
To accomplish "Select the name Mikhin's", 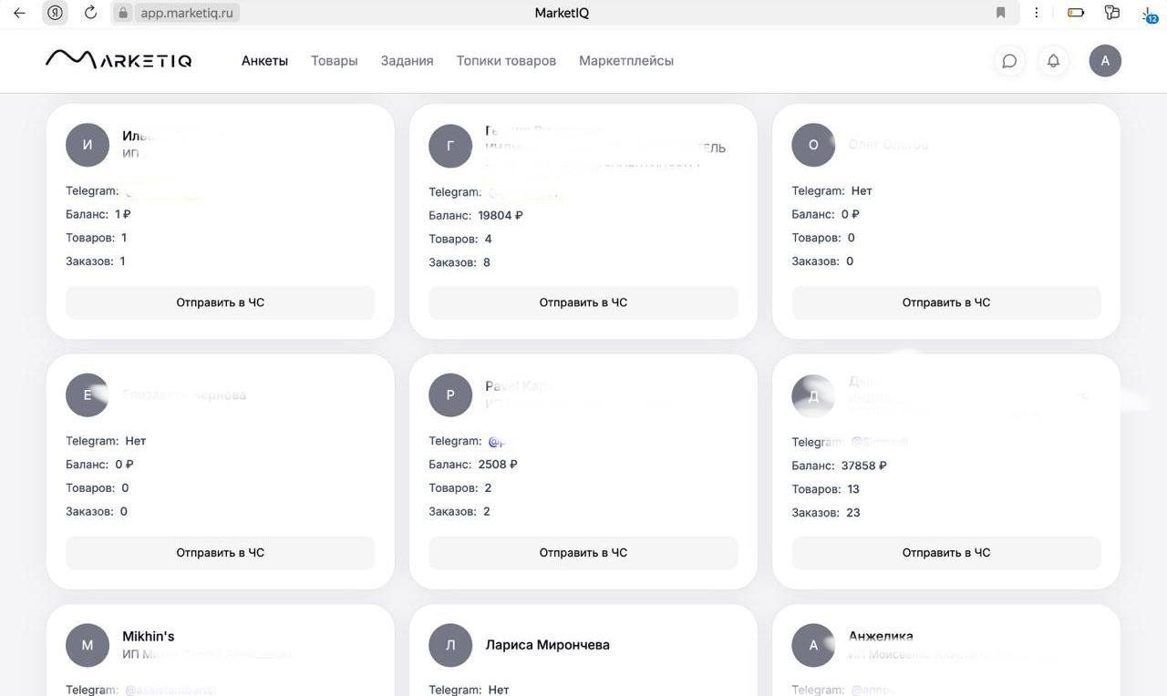I will (149, 636).
